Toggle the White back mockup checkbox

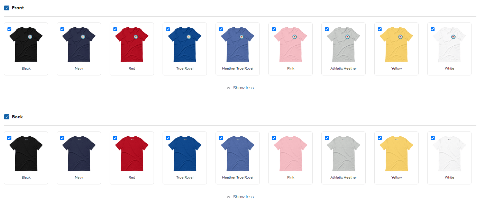pyautogui.click(x=433, y=138)
